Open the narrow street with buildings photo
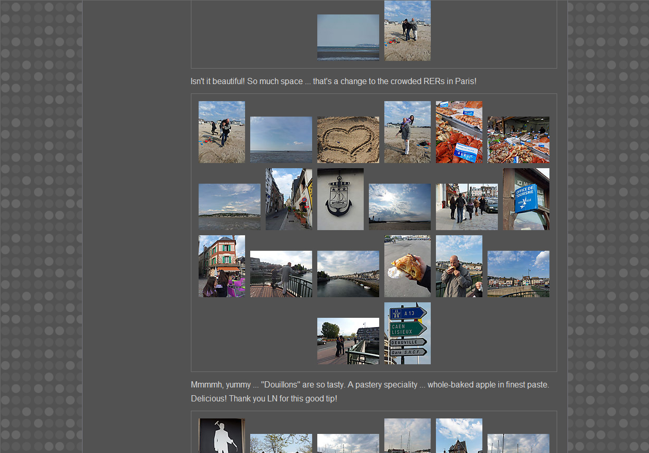Image resolution: width=649 pixels, height=453 pixels. point(288,199)
